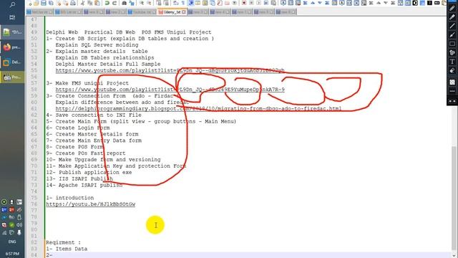Click the line 'Reqirment :'

pyautogui.click(x=64, y=242)
